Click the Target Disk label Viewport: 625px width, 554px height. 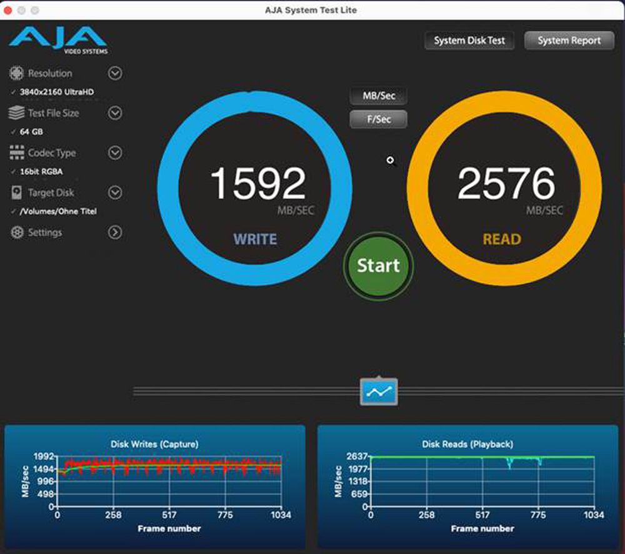(51, 193)
